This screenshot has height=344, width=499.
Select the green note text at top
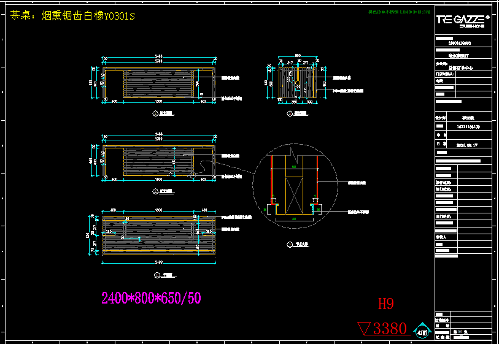399,12
